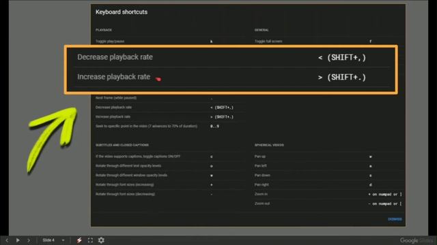Click Rotate through text opacity levels row
The width and height of the screenshot is (437, 245).
[x=128, y=166]
